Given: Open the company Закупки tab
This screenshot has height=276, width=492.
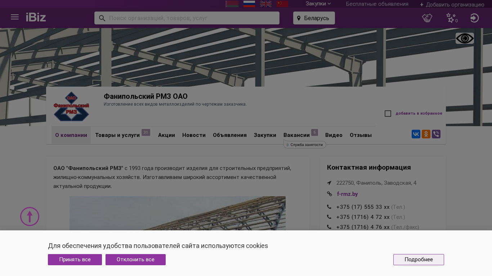Looking at the screenshot, I should tap(265, 135).
